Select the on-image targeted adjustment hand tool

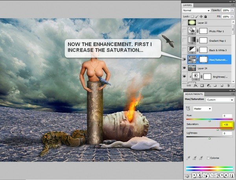tap(188, 109)
